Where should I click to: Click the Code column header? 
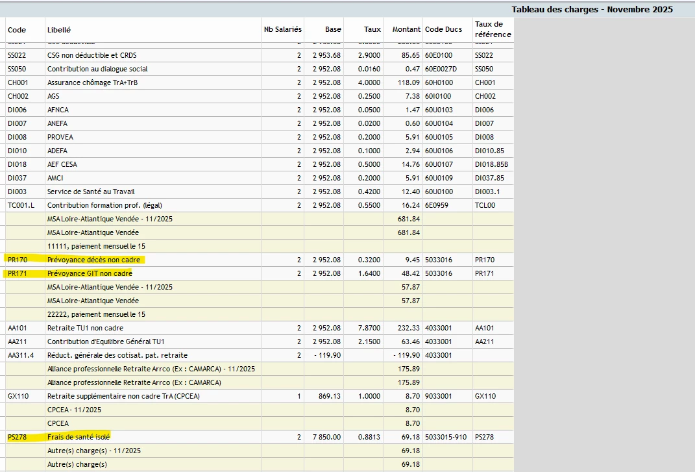[17, 30]
